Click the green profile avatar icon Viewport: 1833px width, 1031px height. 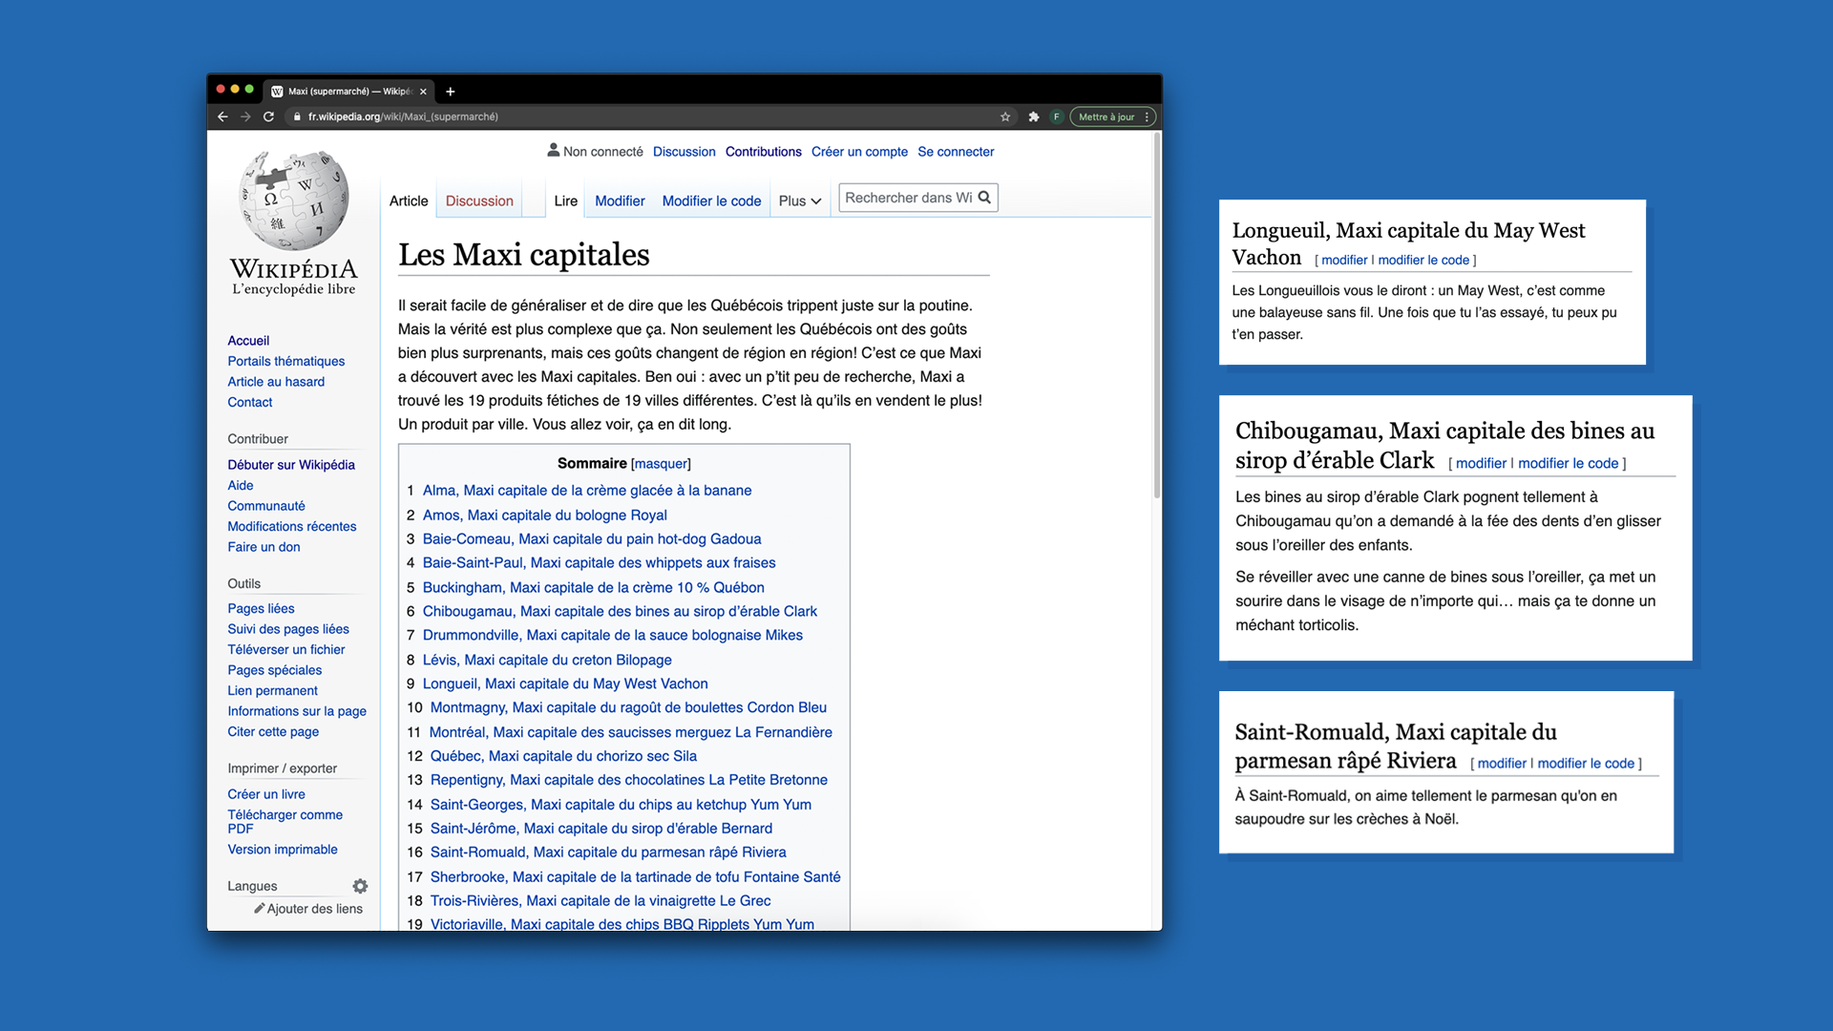tap(1056, 116)
